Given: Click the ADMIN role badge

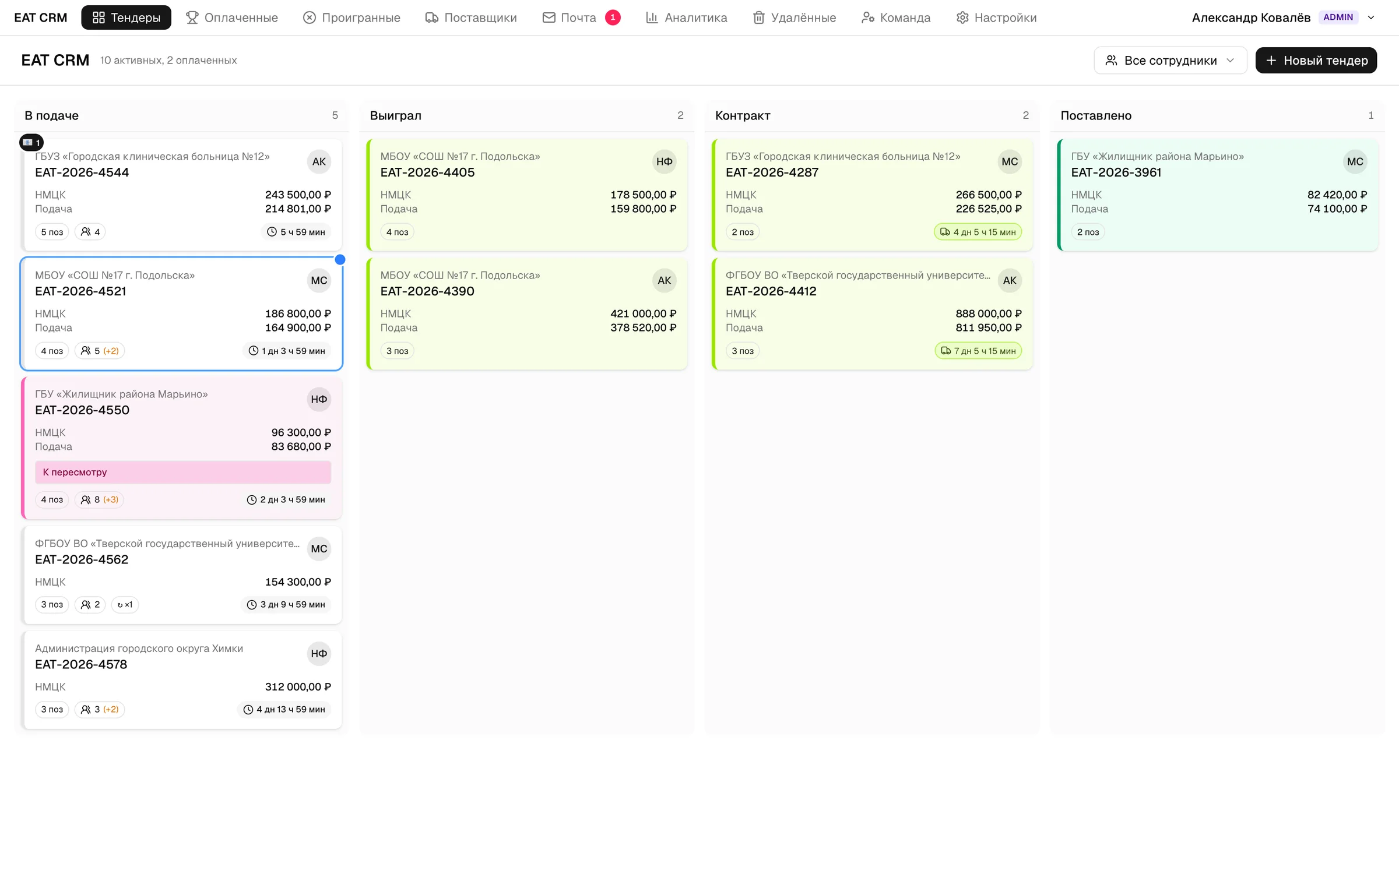Looking at the screenshot, I should coord(1338,17).
